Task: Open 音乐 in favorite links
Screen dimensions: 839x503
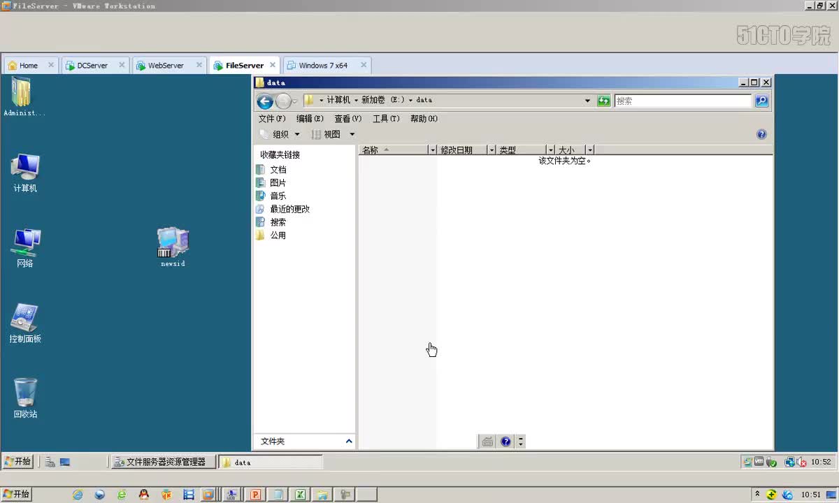Action: [271, 196]
